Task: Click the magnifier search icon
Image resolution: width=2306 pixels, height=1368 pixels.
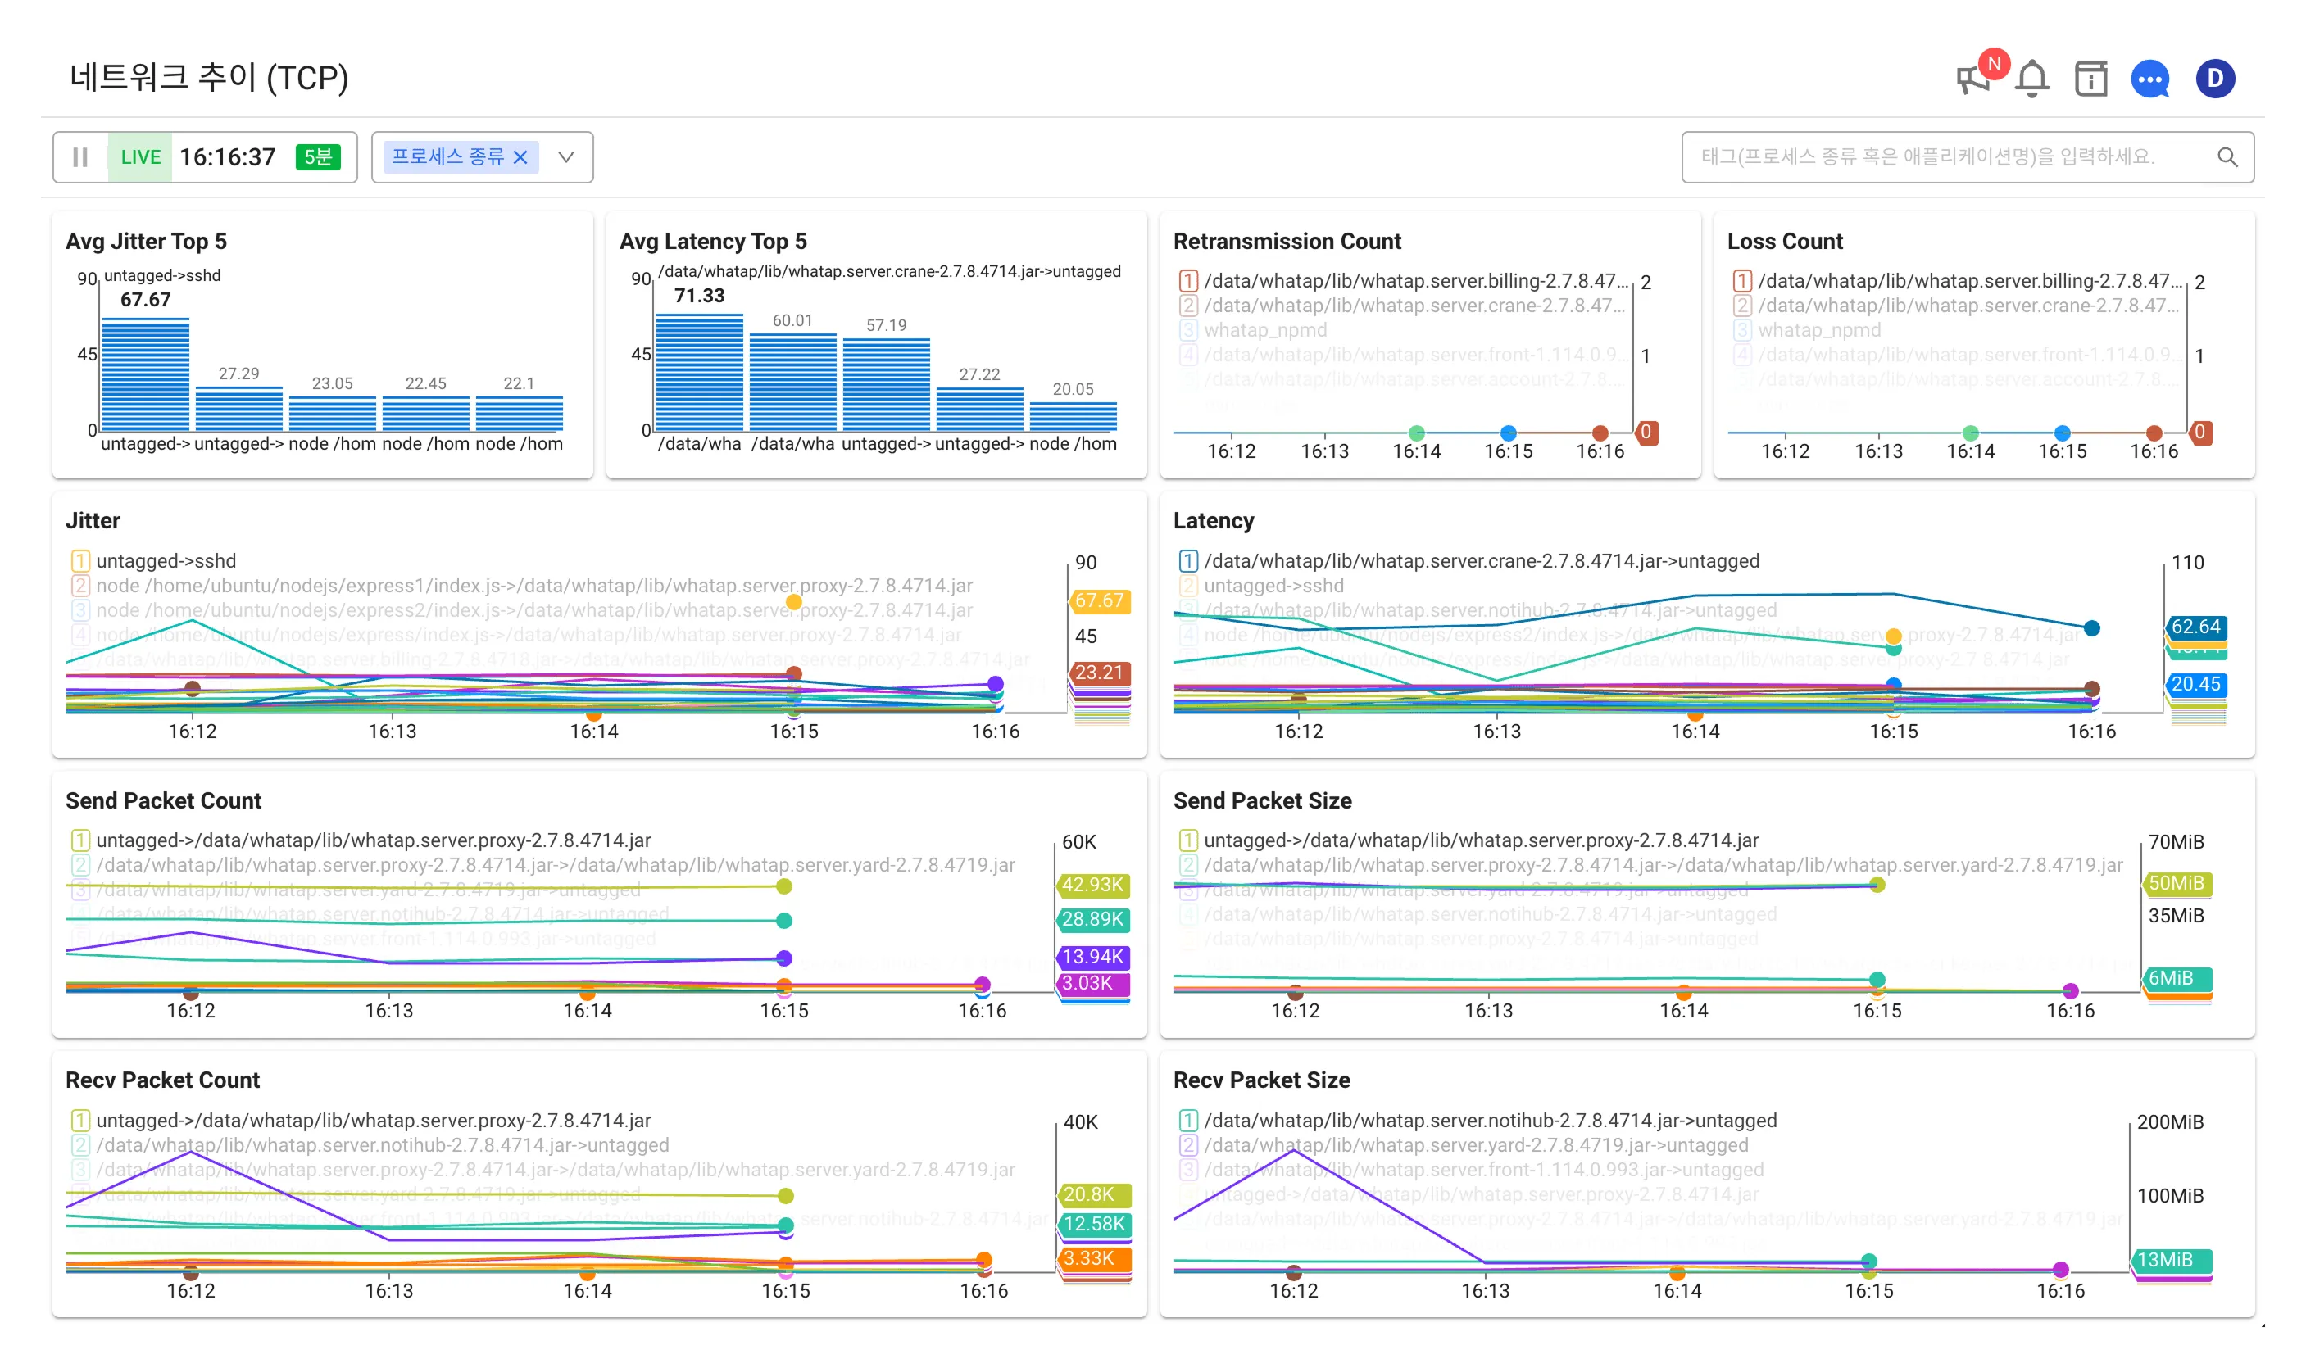Action: click(x=2227, y=156)
